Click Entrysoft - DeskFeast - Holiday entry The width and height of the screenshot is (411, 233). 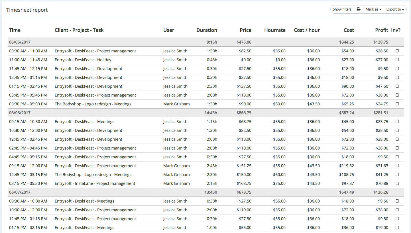click(x=83, y=60)
